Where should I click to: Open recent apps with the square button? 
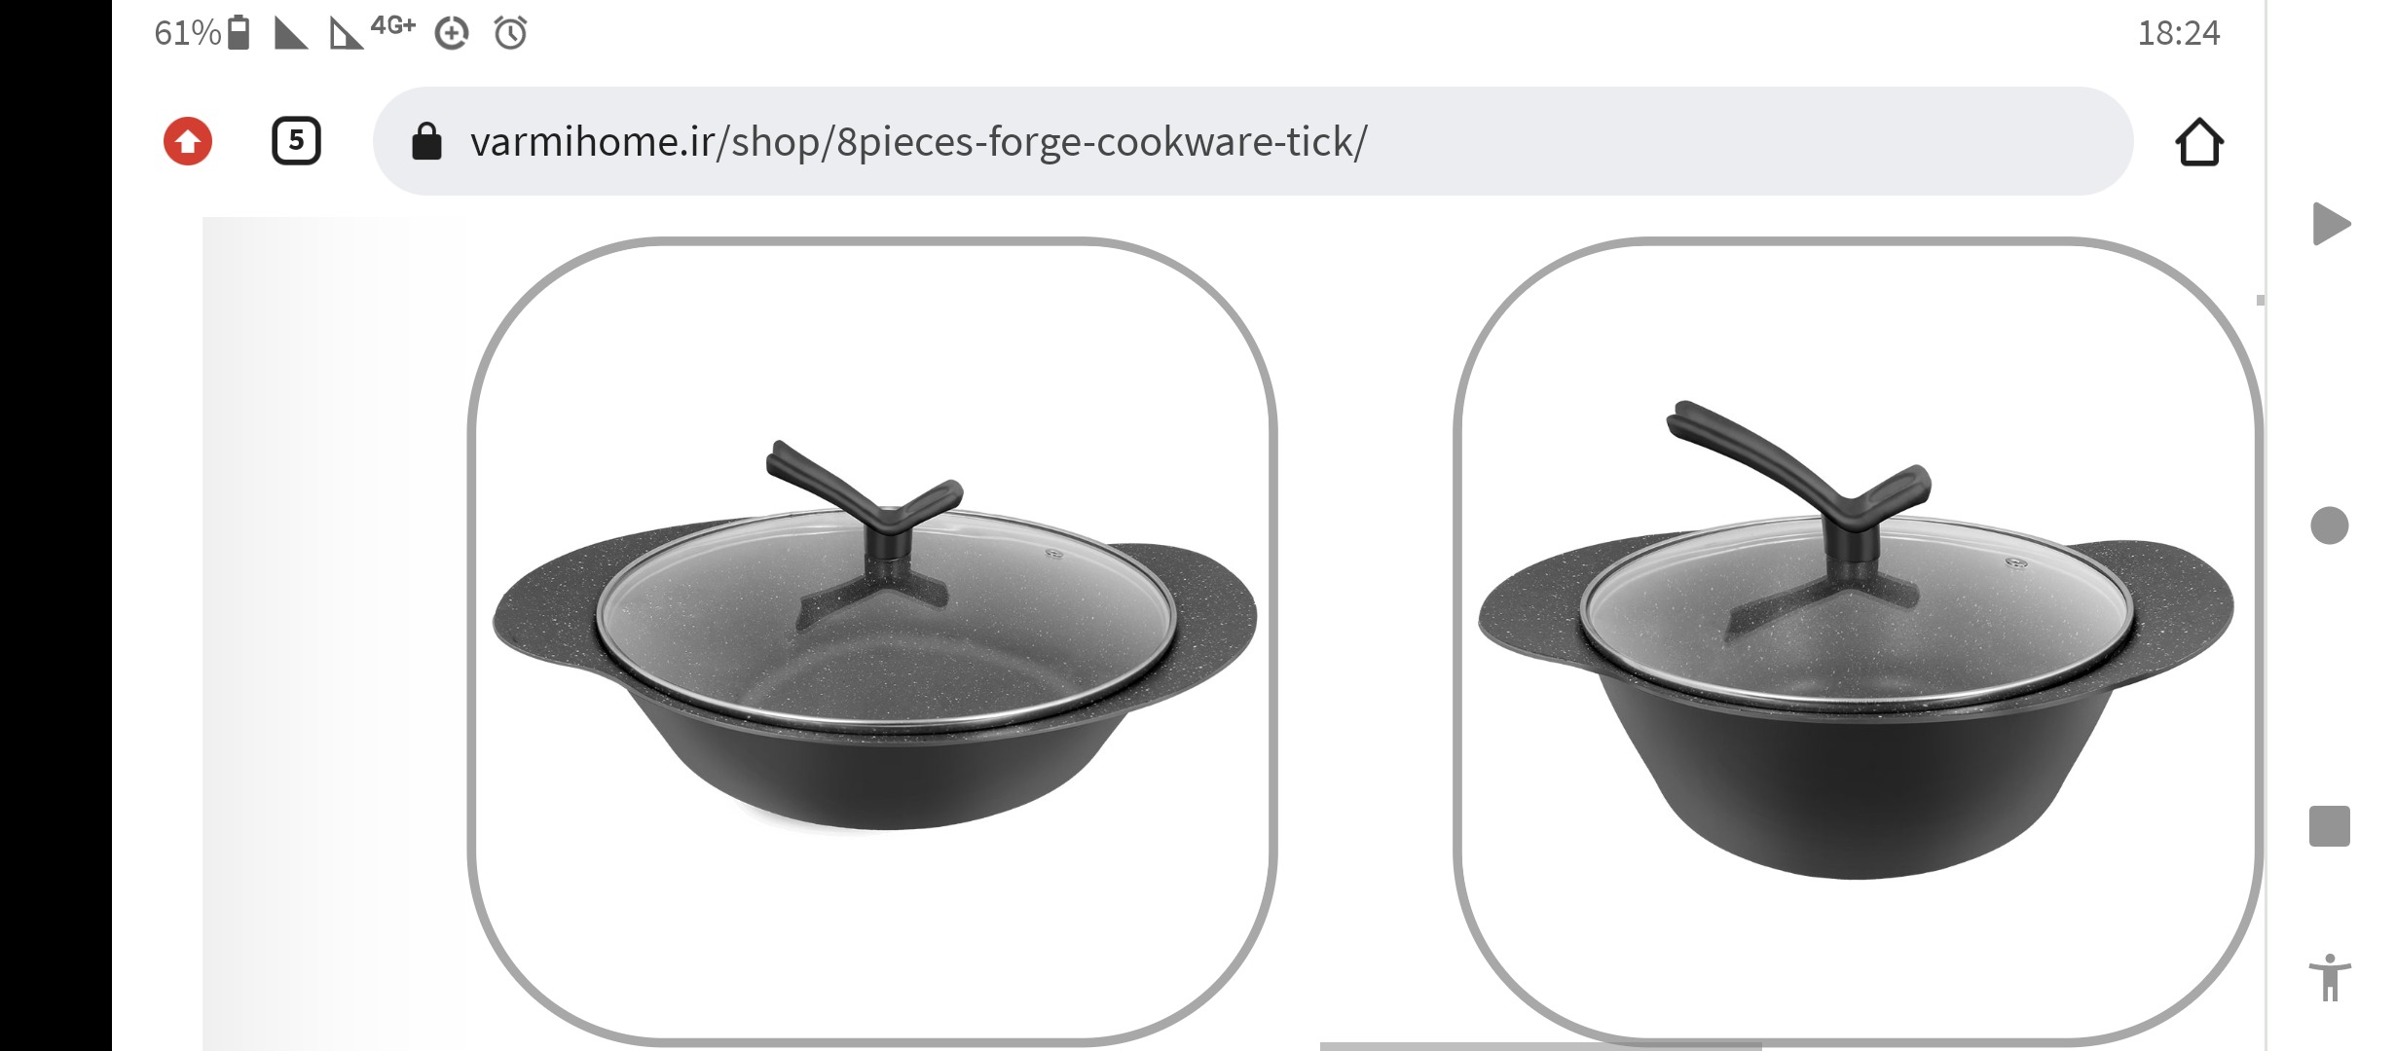click(x=2329, y=826)
